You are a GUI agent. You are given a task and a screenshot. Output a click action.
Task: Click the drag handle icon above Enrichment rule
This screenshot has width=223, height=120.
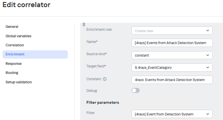pos(84,24)
